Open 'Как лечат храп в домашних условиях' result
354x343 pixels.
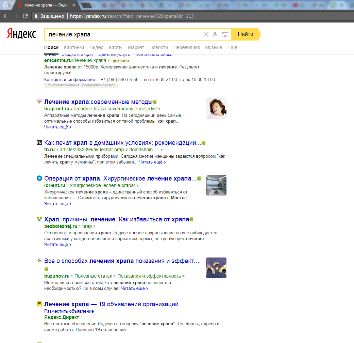pos(122,143)
